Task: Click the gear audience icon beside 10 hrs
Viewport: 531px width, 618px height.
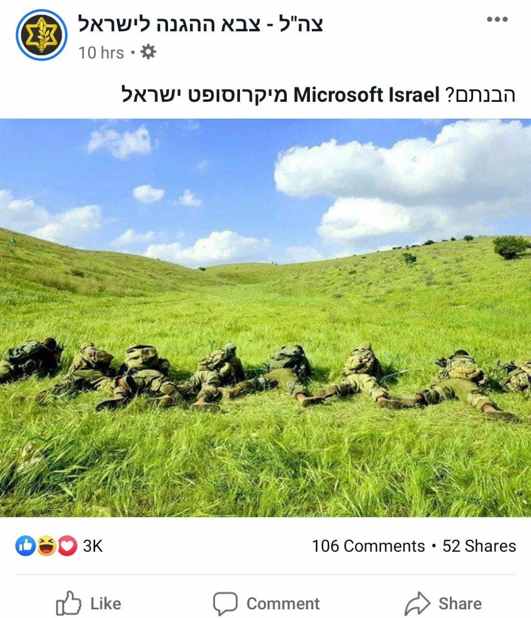Action: pos(148,52)
